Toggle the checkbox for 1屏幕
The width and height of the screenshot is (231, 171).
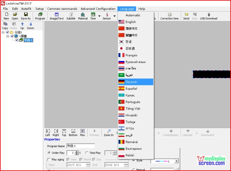tap(12, 36)
